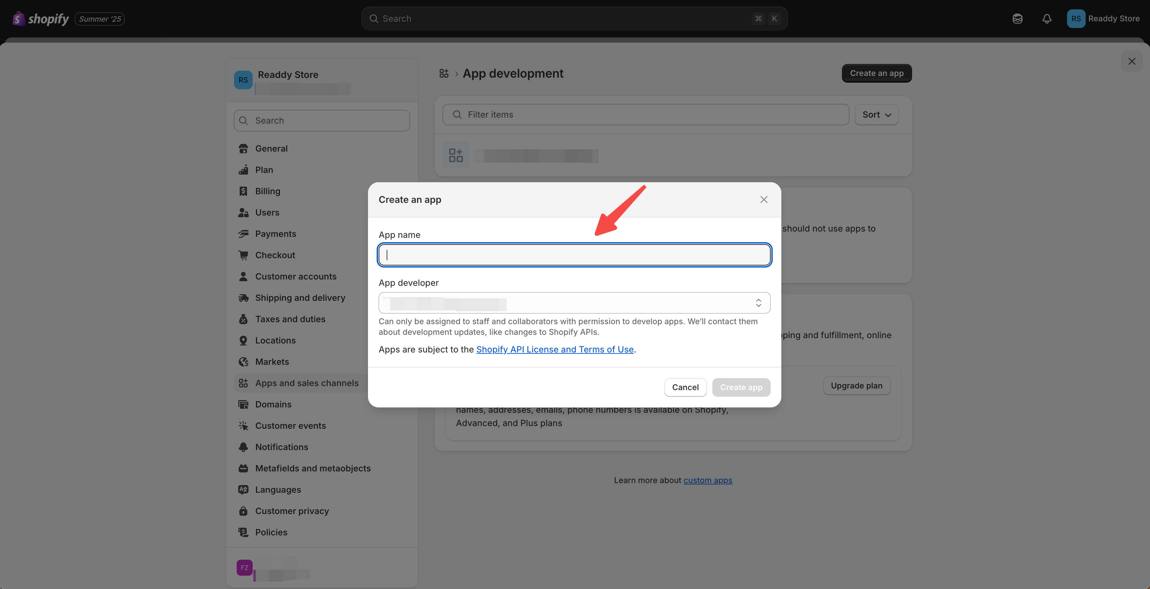This screenshot has width=1150, height=589.
Task: Open the notifications bell icon
Action: point(1046,19)
